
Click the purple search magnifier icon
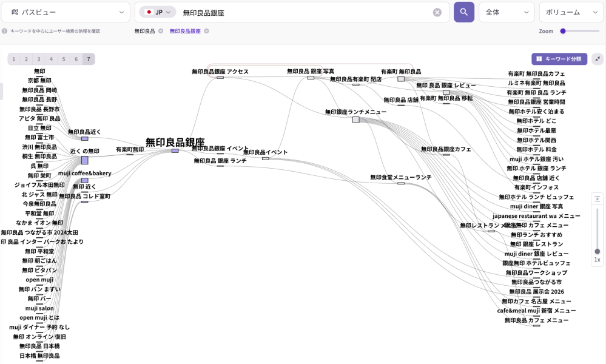point(463,12)
